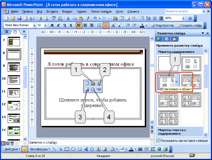Open the selected layout's dropdown arrow
Screen dimensions: 212x160
coord(176,81)
